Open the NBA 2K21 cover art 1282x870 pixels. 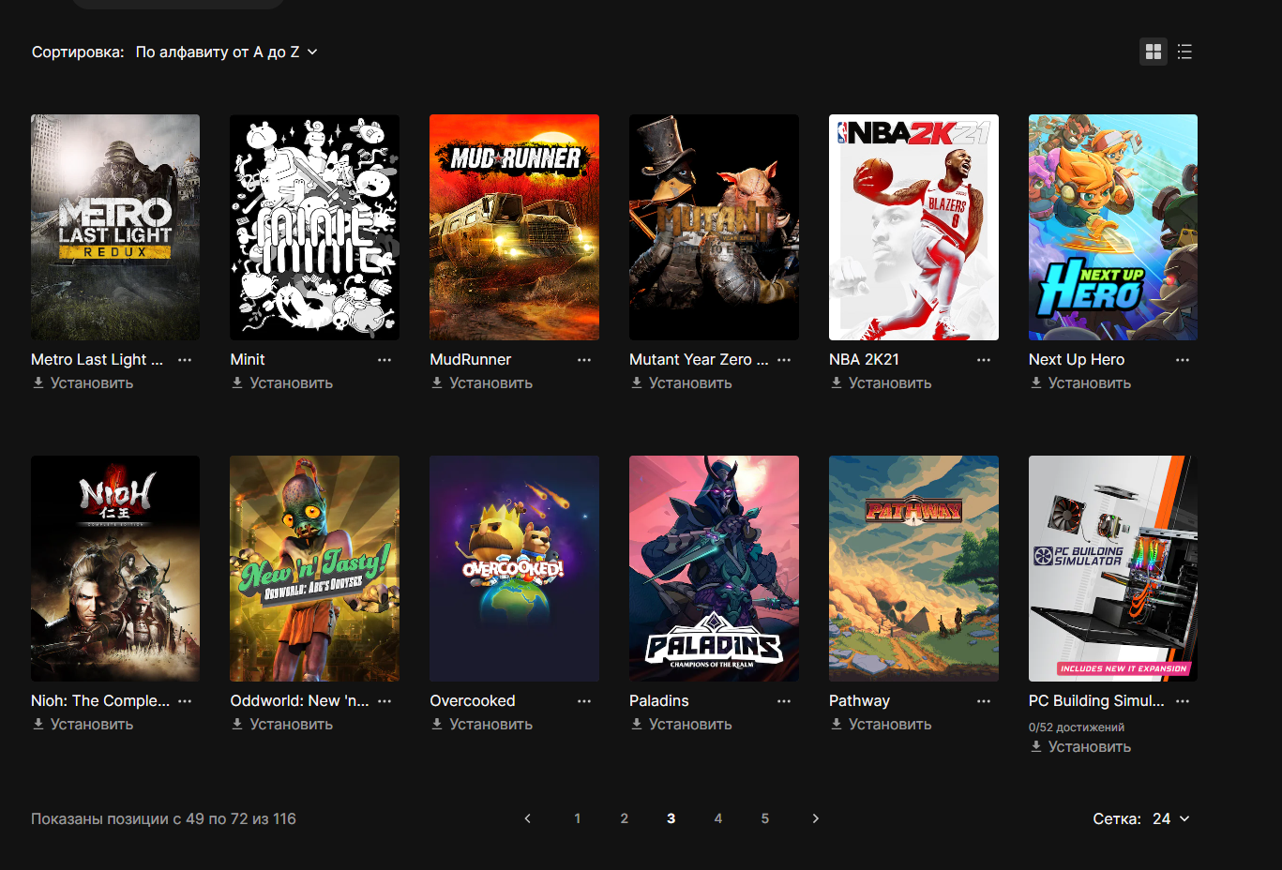913,227
